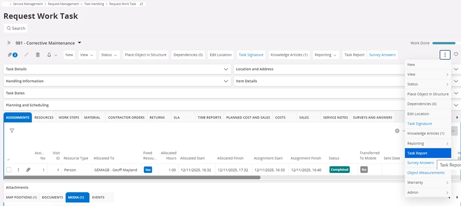
Task: Click the favorite heart icon
Action: pos(456,54)
